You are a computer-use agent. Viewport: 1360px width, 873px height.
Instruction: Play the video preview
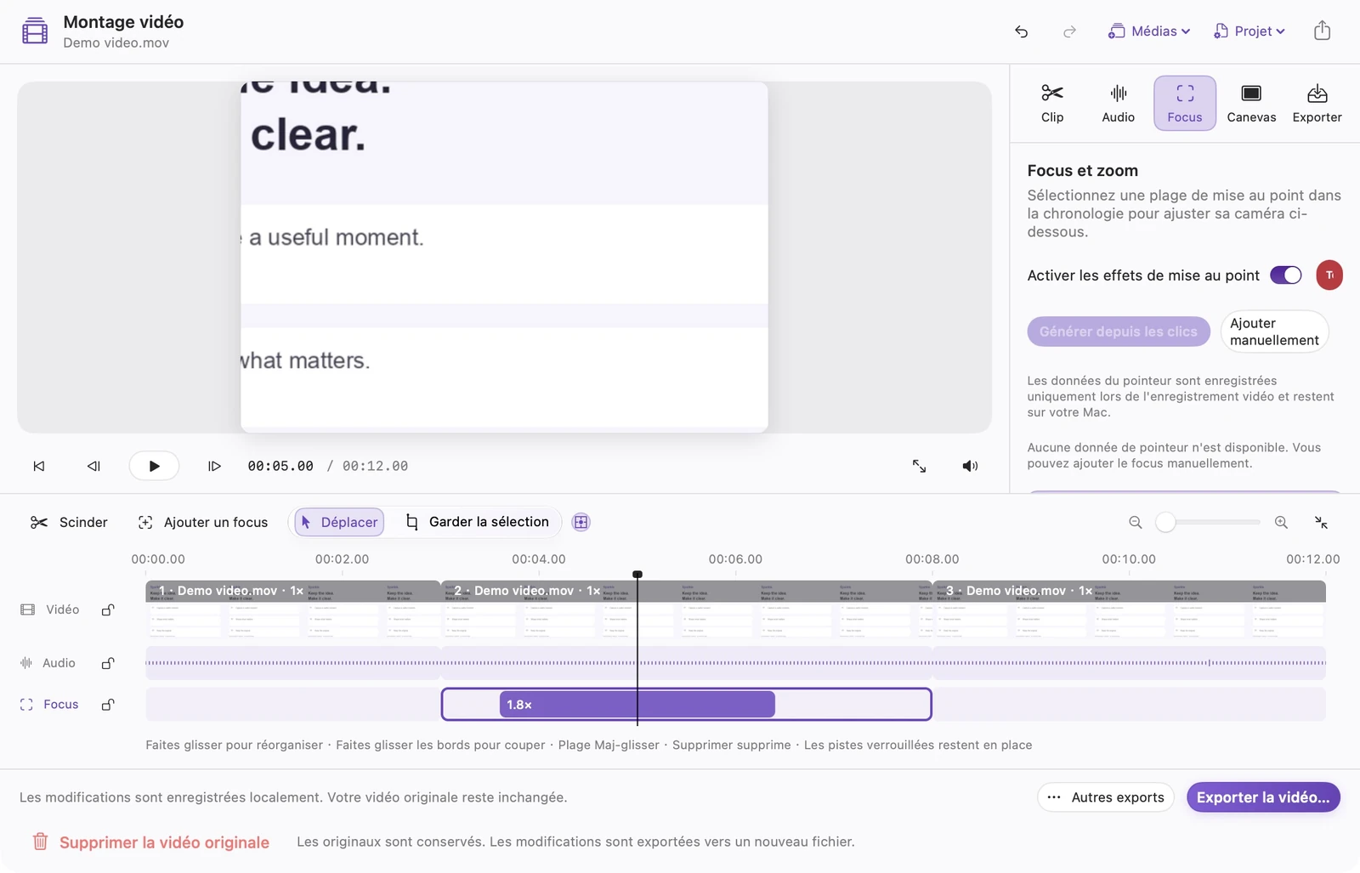tap(154, 466)
